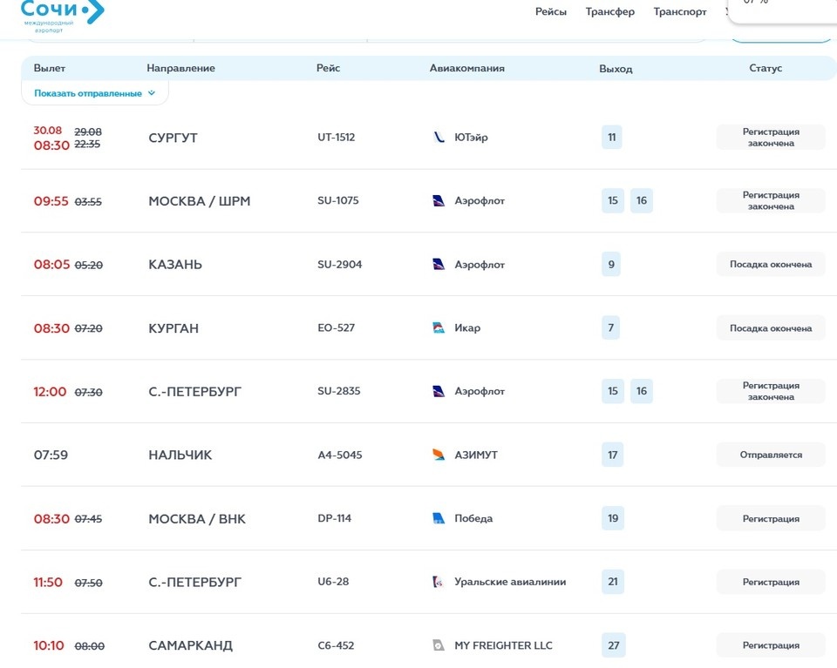Open the КУРГАН destination row
Viewport: 837px width, 668px height.
pos(174,327)
